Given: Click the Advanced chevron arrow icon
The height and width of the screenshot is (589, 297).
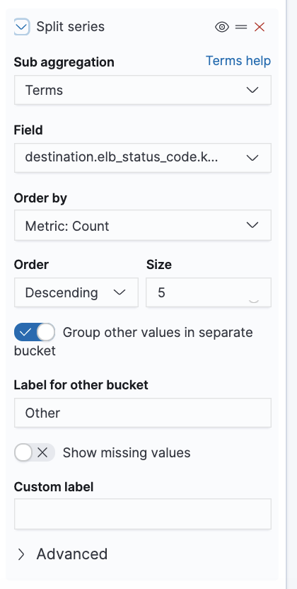Looking at the screenshot, I should 21,554.
